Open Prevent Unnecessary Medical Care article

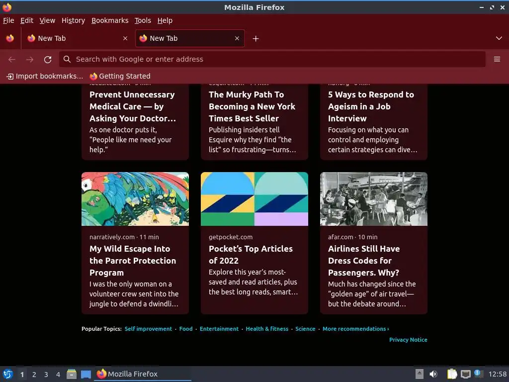click(133, 106)
